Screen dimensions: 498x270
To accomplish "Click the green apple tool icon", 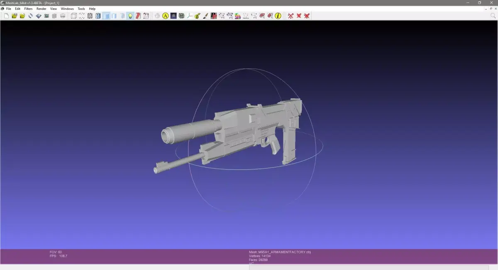I will click(x=198, y=16).
